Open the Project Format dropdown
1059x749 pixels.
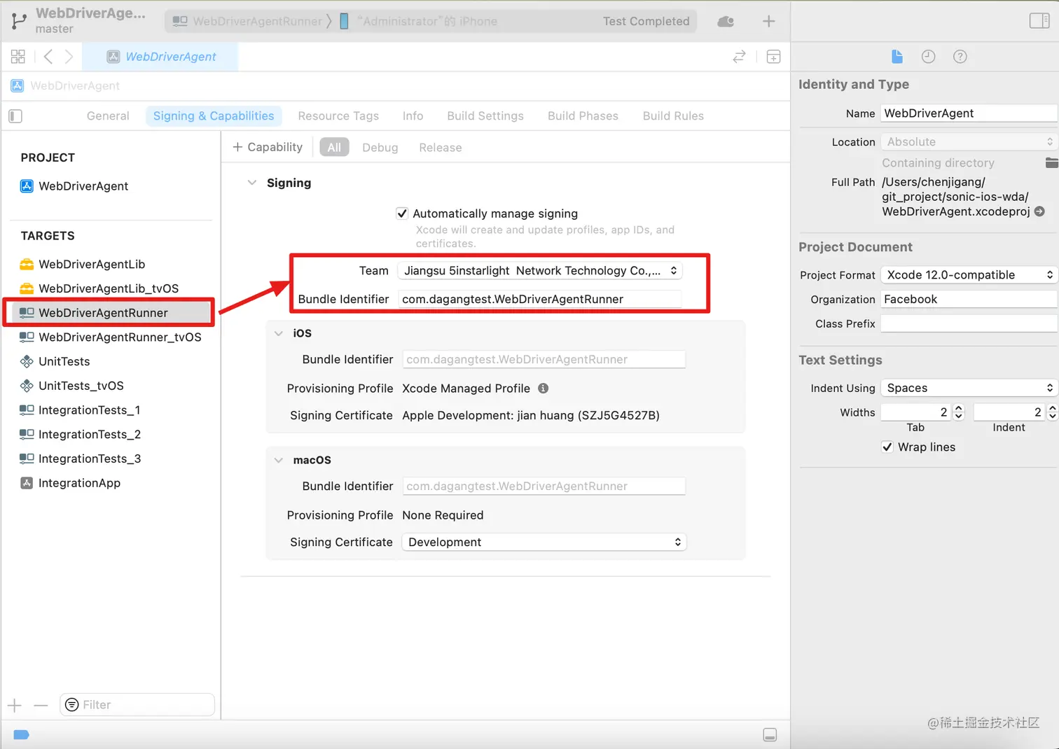pyautogui.click(x=969, y=275)
